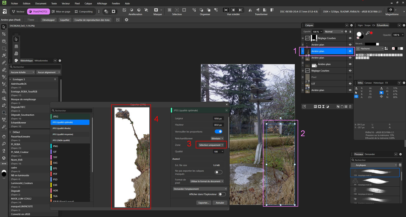Open the Aucun alignement dropdown
This screenshot has width=406, height=217.
coord(48,72)
